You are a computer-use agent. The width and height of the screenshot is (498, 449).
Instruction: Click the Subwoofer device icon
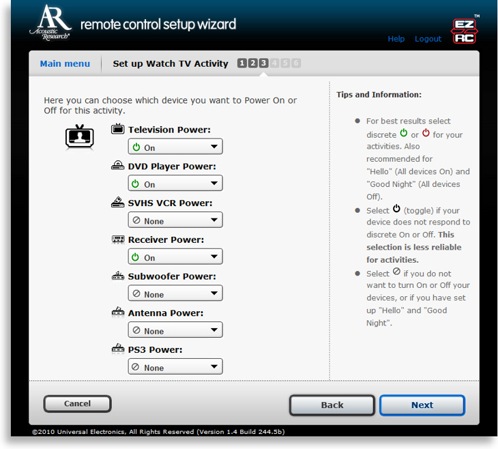(117, 276)
